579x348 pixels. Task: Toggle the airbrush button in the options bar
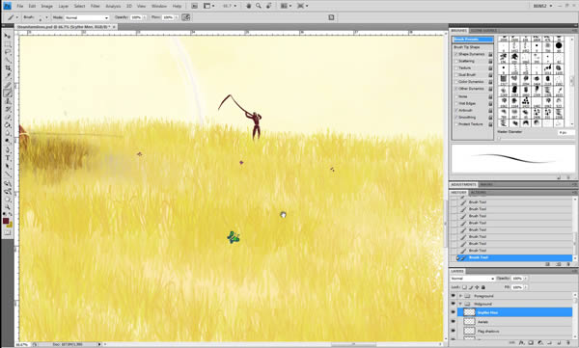185,17
